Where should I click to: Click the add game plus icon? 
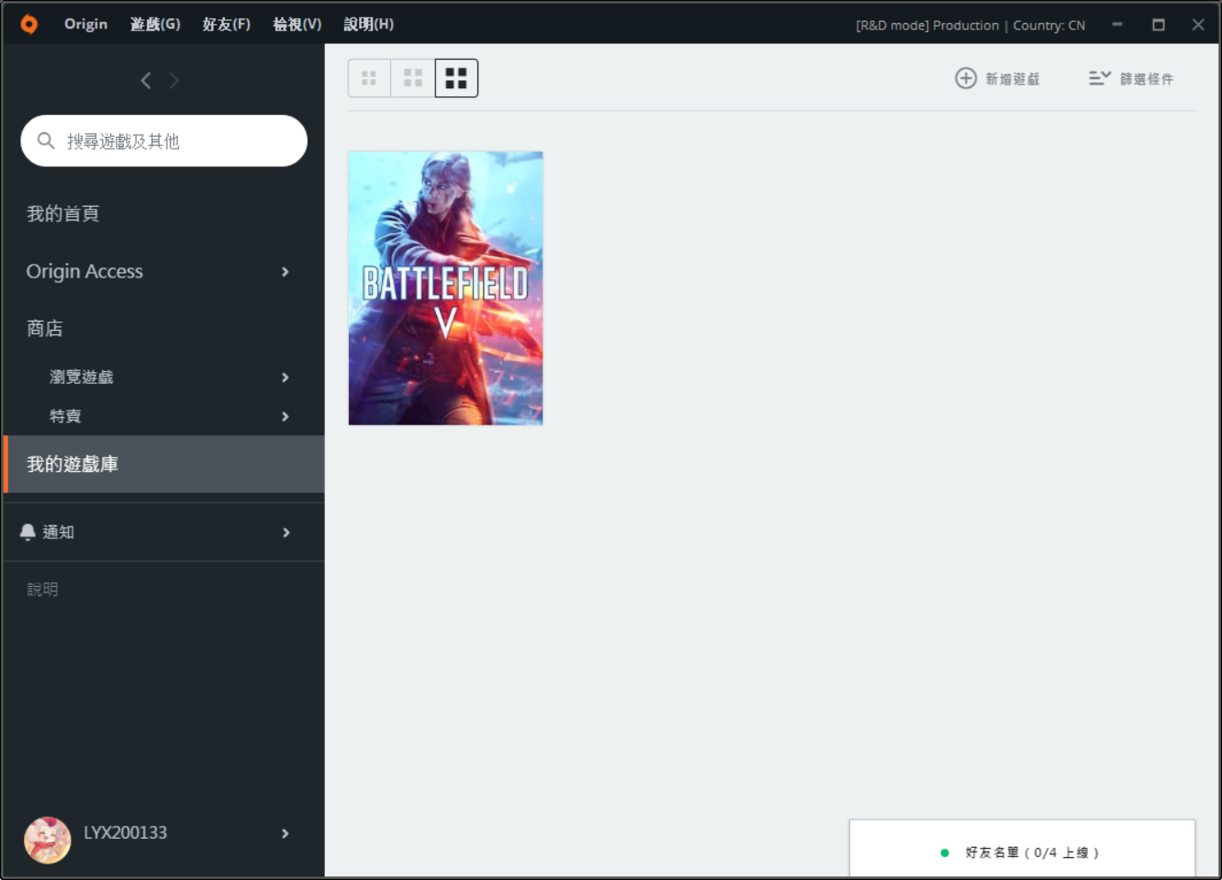tap(966, 78)
